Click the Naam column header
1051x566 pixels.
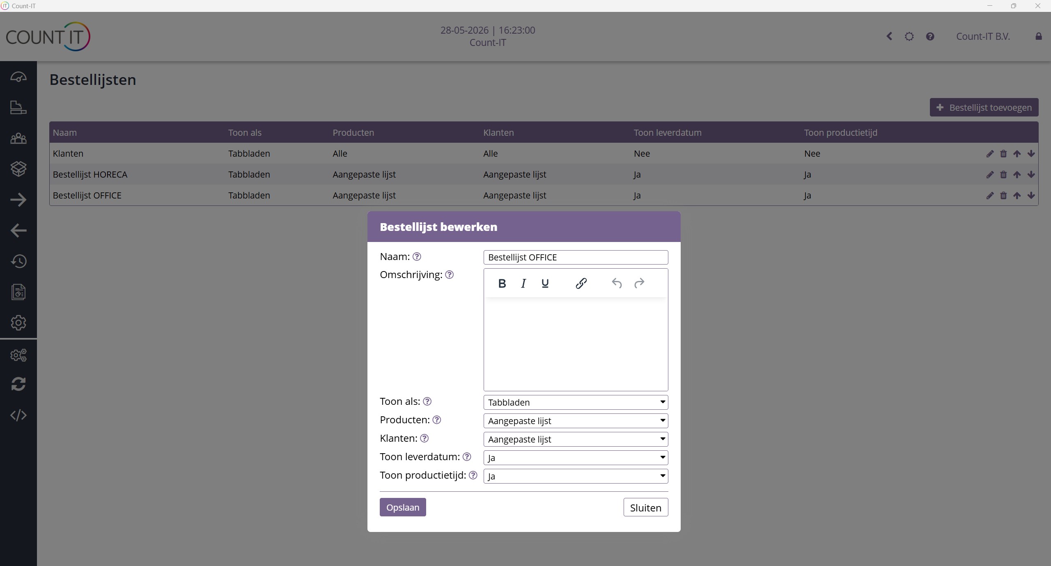[65, 132]
